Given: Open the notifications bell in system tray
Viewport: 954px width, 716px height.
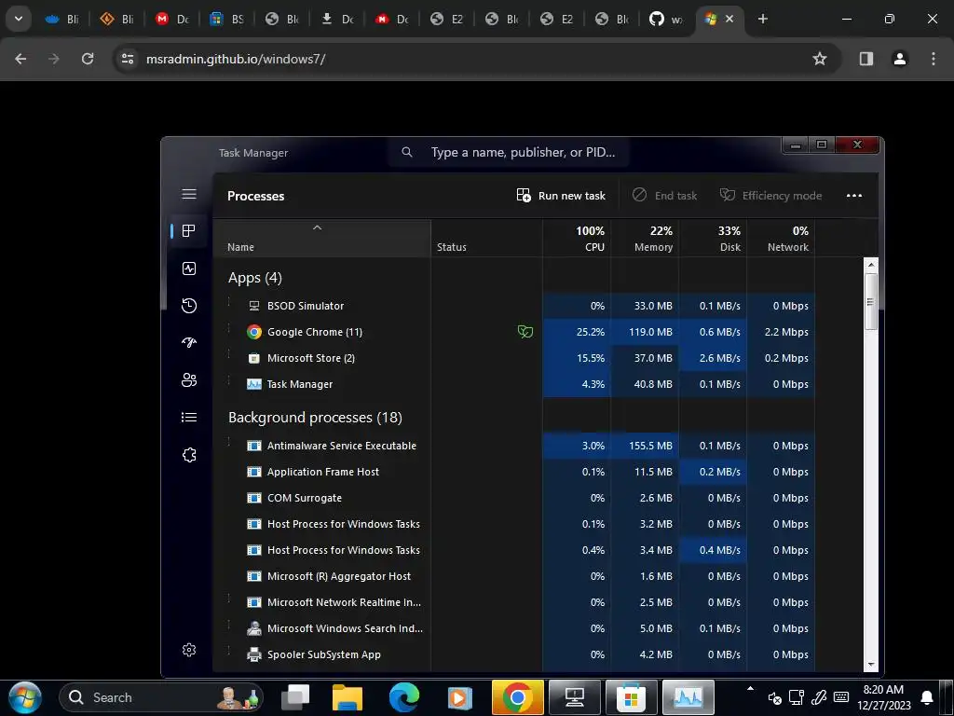Looking at the screenshot, I should point(927,697).
